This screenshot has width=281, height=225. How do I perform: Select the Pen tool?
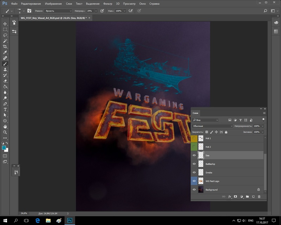[5, 104]
